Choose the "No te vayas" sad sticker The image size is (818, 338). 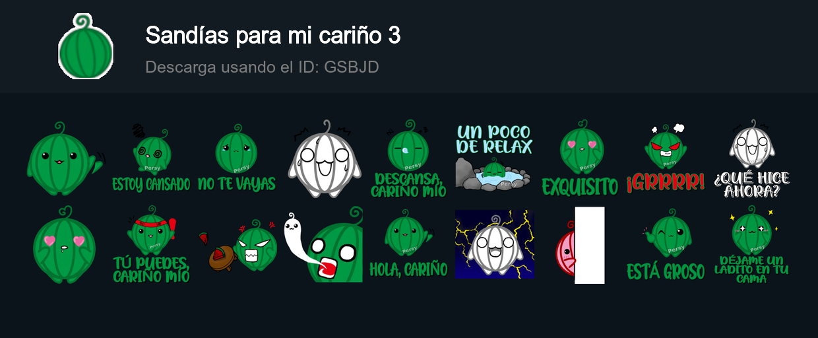[237, 157]
